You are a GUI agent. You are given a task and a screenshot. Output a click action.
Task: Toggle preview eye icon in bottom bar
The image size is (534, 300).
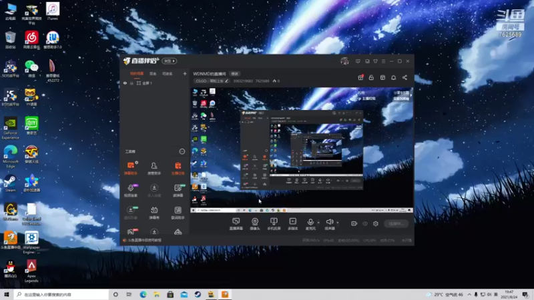click(364, 223)
